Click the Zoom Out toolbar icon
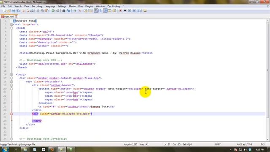 click(79, 11)
